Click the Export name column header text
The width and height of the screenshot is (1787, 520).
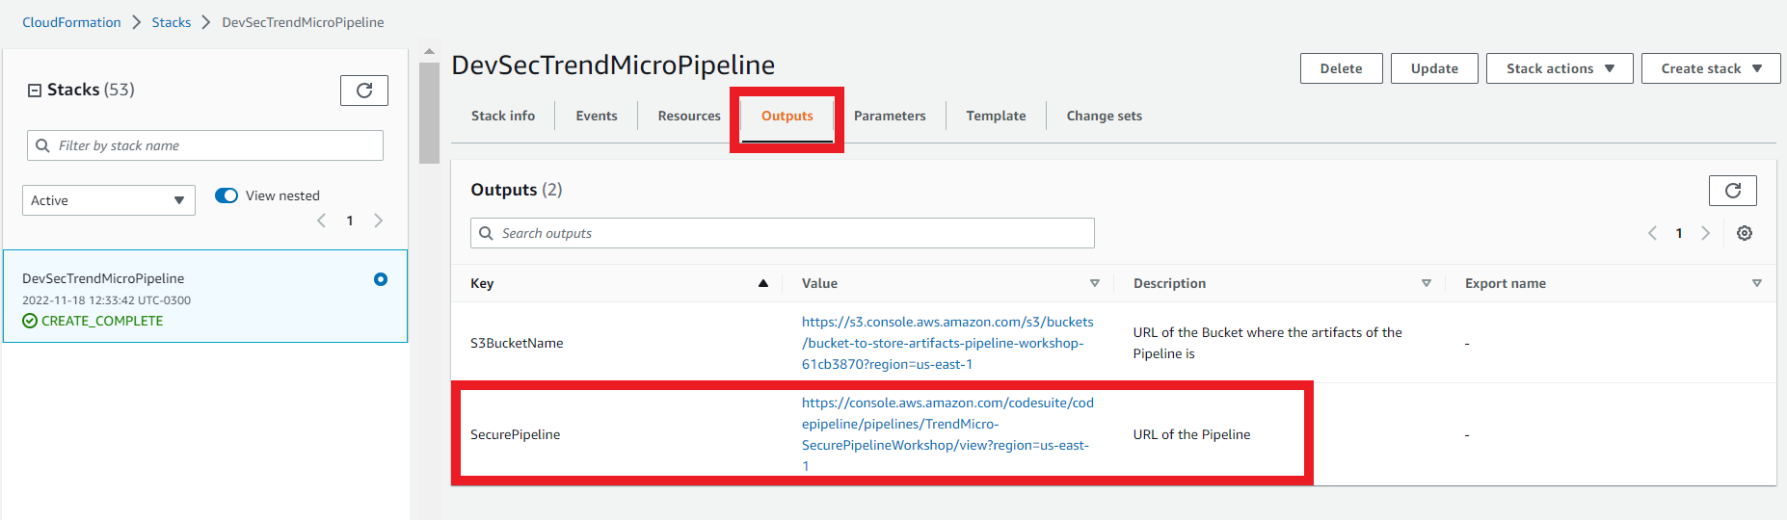point(1506,283)
